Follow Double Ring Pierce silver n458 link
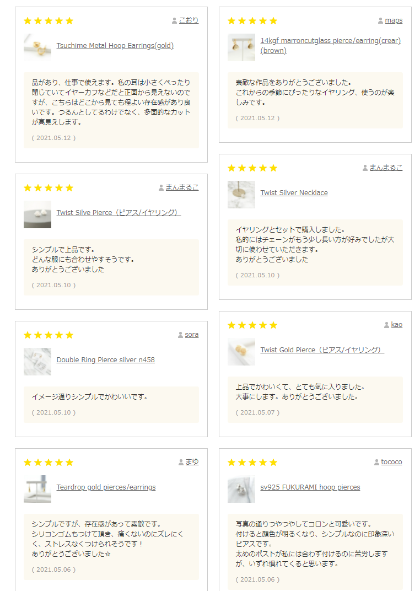 (105, 360)
